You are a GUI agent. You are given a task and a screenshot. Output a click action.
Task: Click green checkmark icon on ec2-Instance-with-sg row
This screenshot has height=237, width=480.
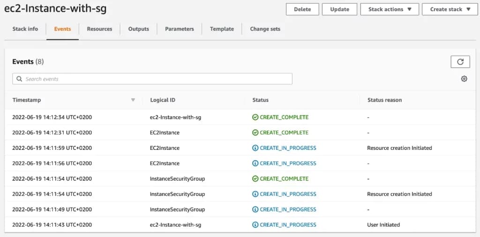click(x=255, y=117)
